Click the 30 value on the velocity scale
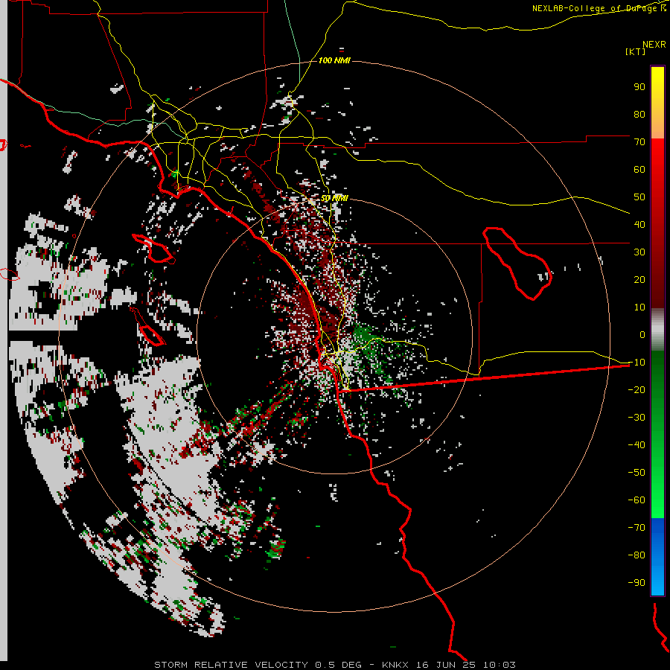 click(x=639, y=252)
